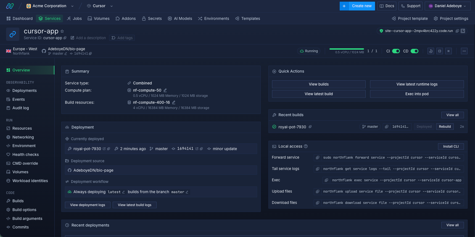The height and width of the screenshot is (237, 475).
Task: Copy the cursor-app service ID
Action: point(65,38)
